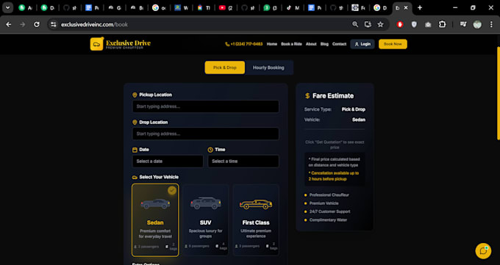Go forward with the forward arrow
This screenshot has height=265, width=500.
23,24
